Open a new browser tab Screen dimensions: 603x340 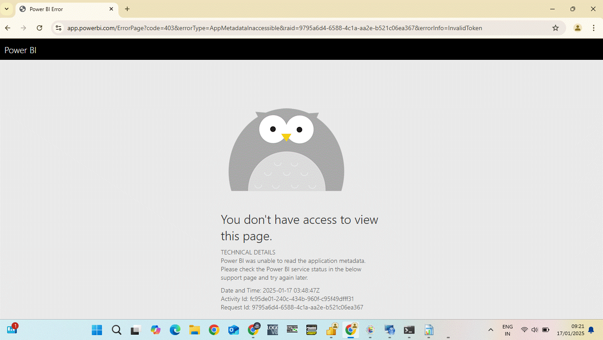pos(127,9)
